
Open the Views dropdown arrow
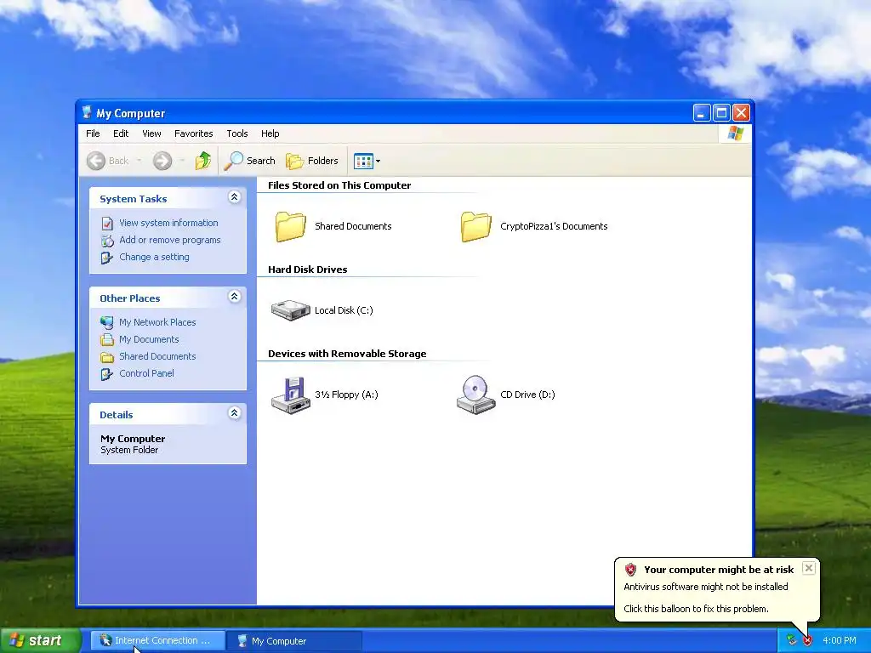[379, 161]
